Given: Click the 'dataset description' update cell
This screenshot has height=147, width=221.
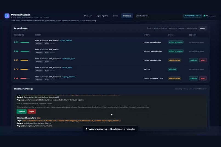Looking at the screenshot, I should point(153,51).
